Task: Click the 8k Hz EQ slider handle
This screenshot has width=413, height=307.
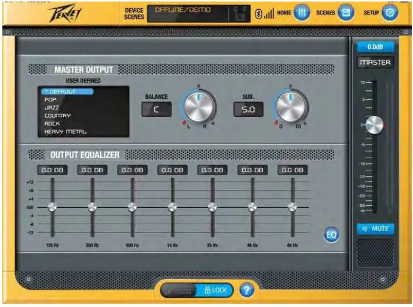Action: (x=292, y=207)
